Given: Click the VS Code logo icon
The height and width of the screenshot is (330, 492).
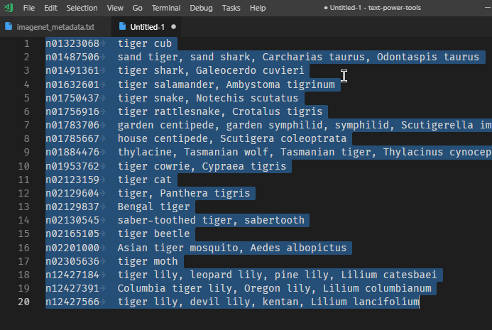Looking at the screenshot, I should click(8, 8).
